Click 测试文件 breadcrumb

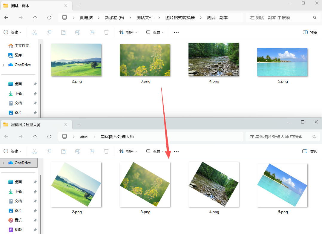tap(145, 18)
